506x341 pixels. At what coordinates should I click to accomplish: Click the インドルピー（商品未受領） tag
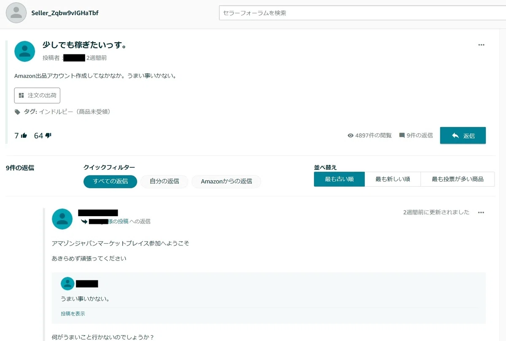pyautogui.click(x=75, y=112)
